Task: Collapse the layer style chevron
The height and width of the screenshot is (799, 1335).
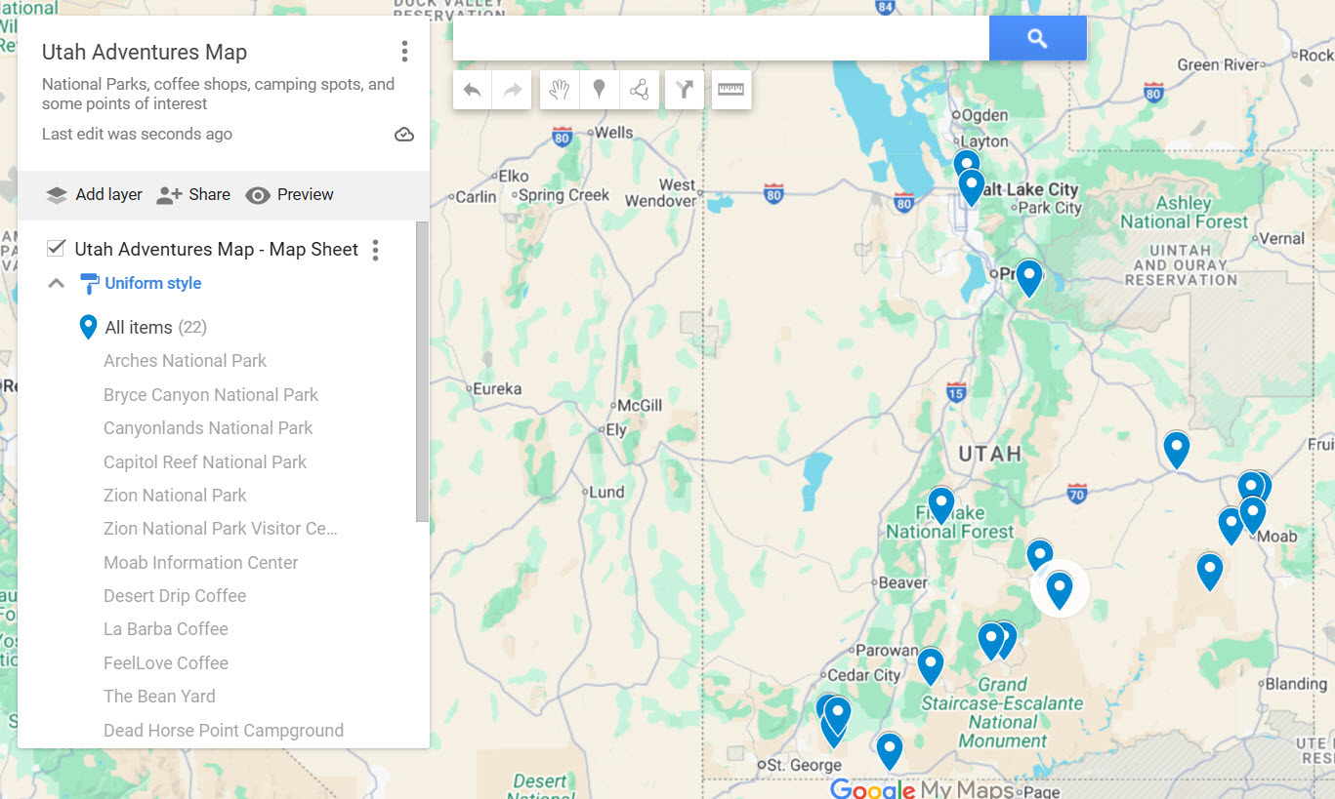Action: pos(57,284)
